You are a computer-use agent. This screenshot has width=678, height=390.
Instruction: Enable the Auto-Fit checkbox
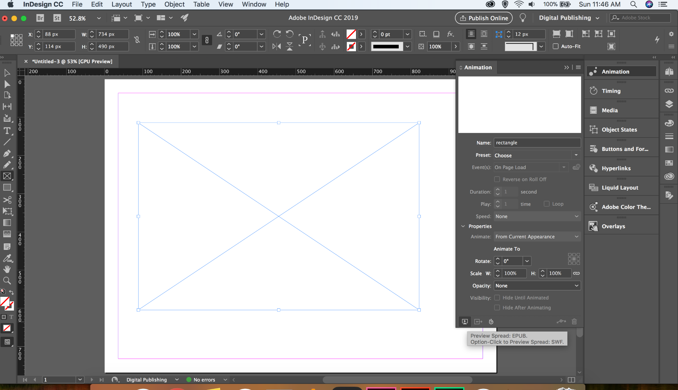[556, 46]
